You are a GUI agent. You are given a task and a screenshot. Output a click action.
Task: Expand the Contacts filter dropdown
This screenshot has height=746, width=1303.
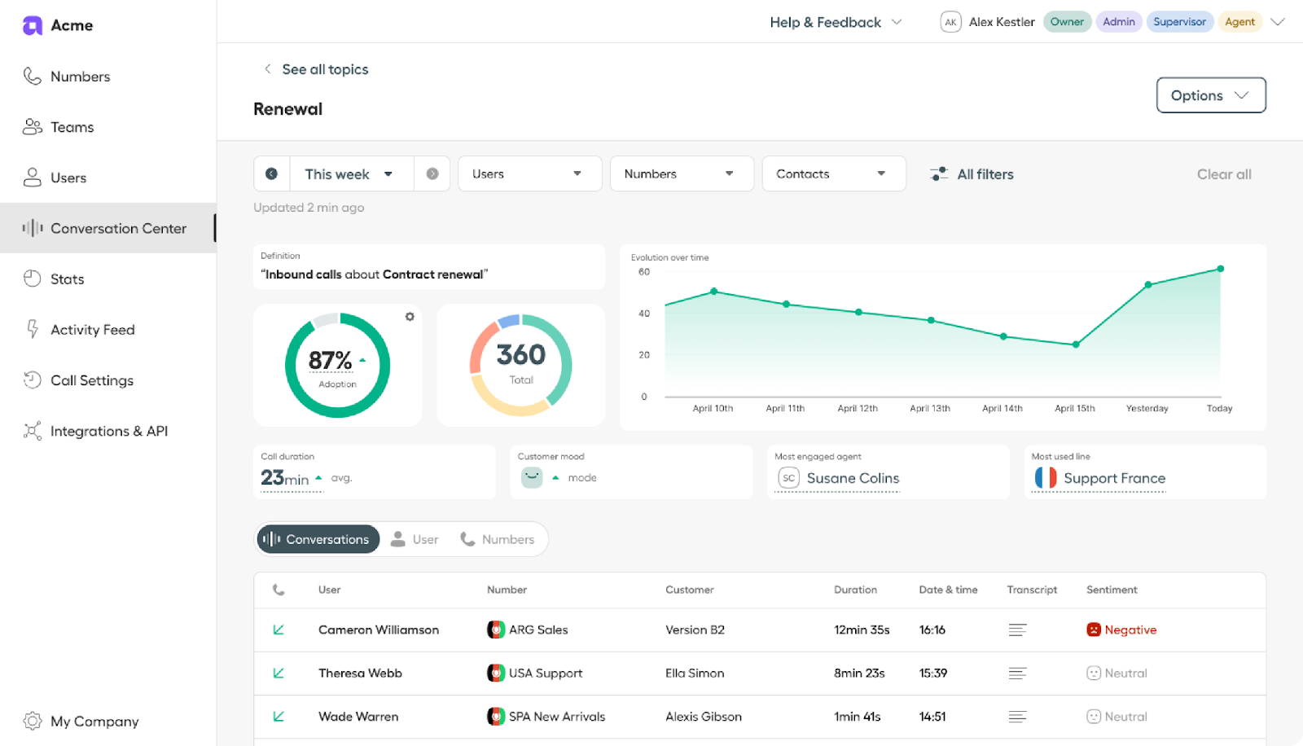832,173
